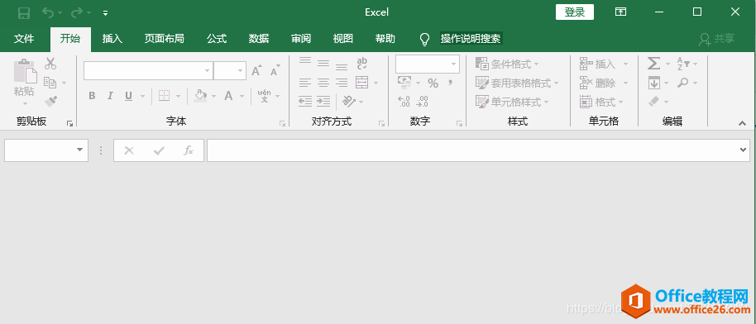
Task: Switch to the 页面布局 tab
Action: 164,39
